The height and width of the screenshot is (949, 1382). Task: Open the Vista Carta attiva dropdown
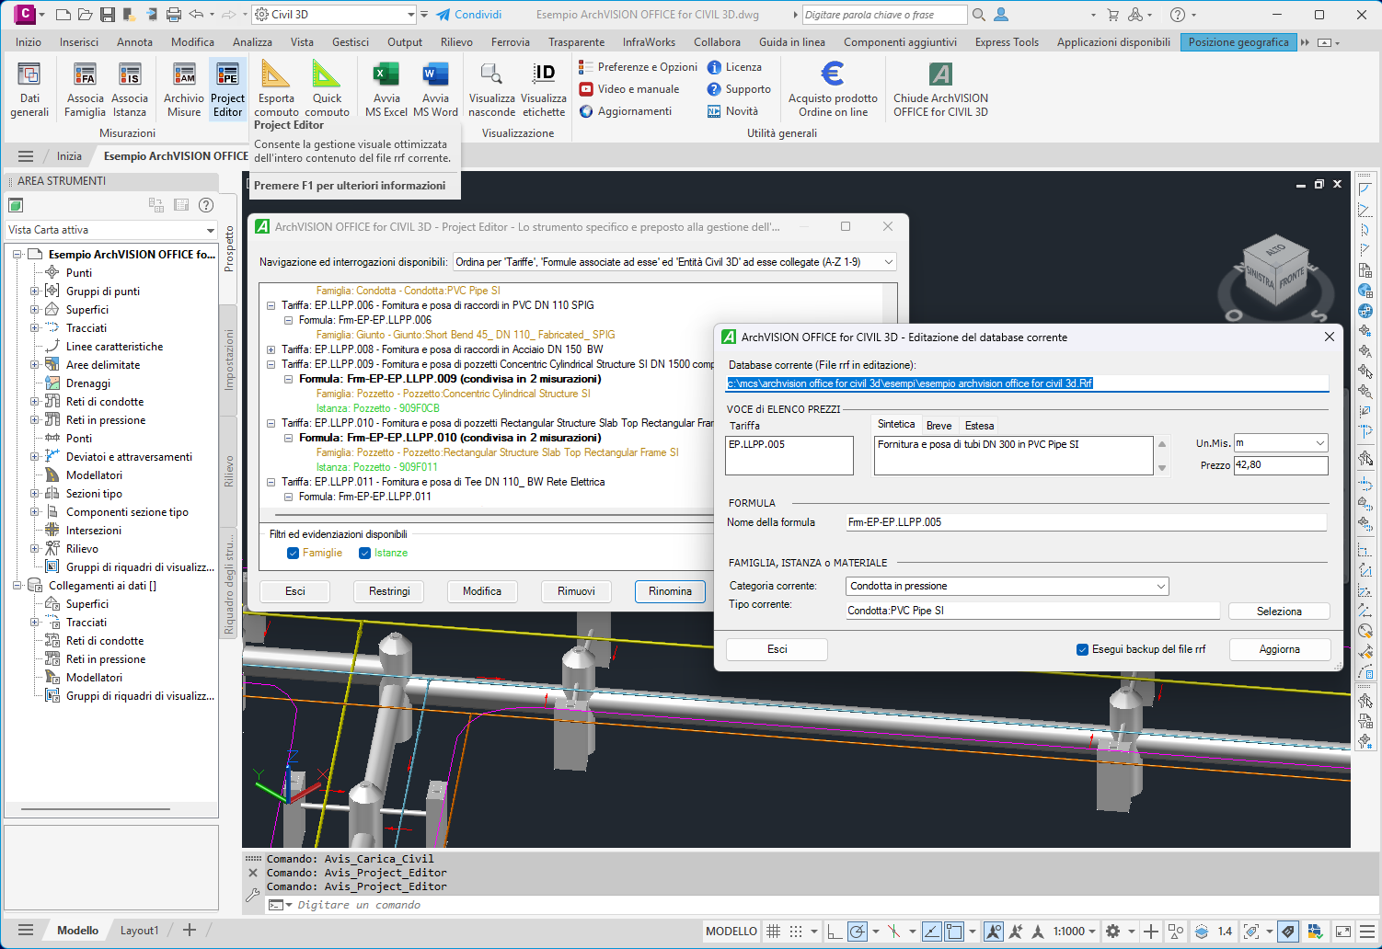[110, 230]
